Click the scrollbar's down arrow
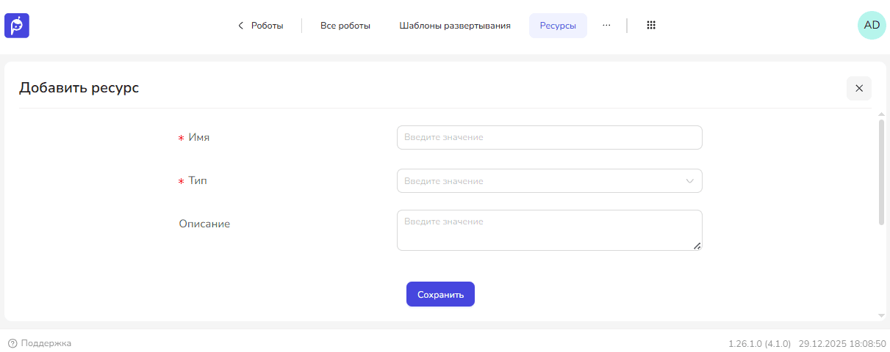890x352 pixels. pos(881,315)
